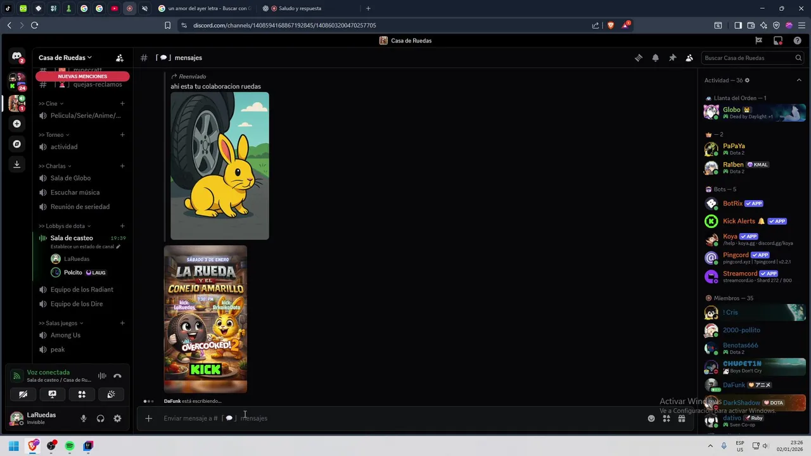Open the soundboard icon

click(111, 394)
